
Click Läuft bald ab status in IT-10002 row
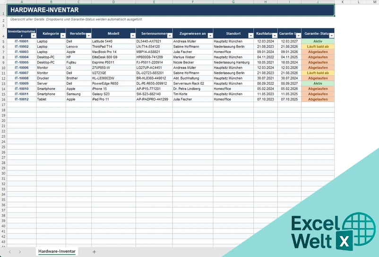(x=318, y=47)
